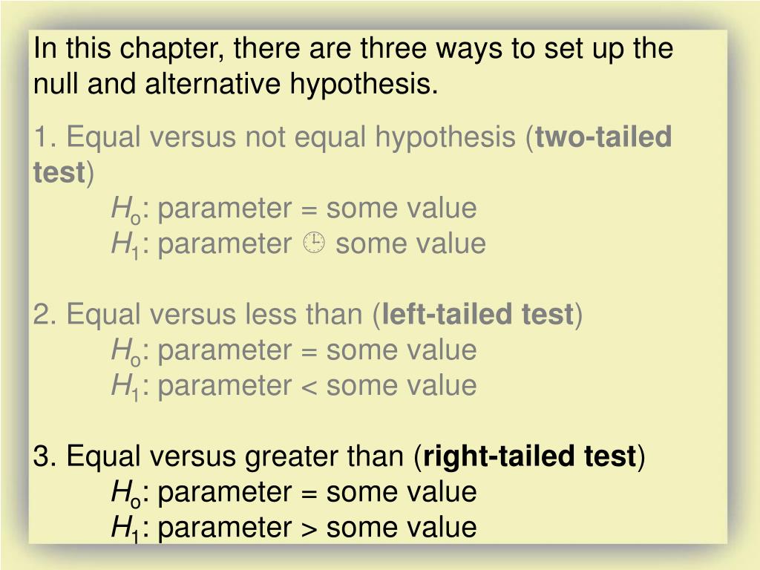Click the equals sign in item 1
760x570 pixels.
coord(309,210)
